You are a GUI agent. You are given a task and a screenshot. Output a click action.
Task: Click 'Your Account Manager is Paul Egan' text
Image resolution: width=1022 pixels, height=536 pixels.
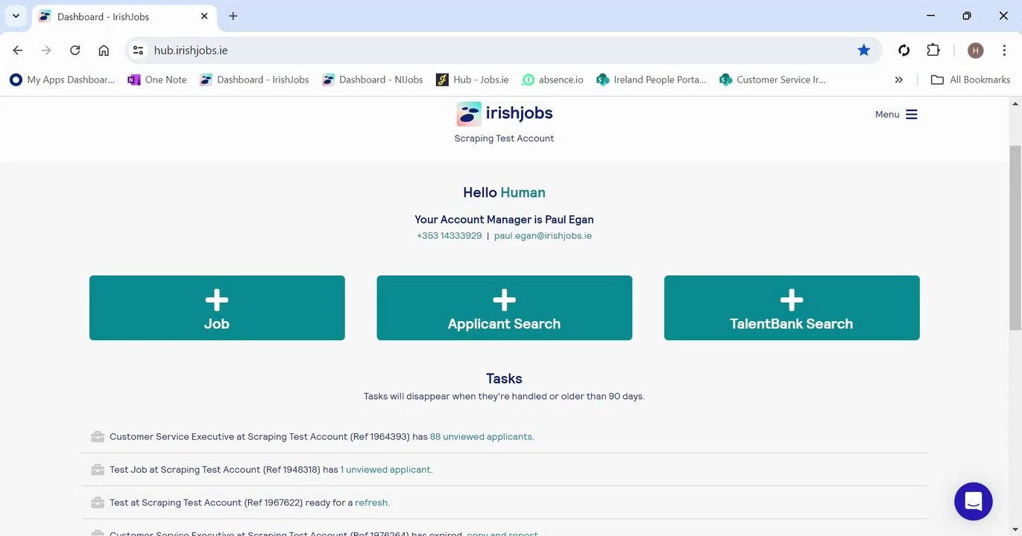[505, 220]
